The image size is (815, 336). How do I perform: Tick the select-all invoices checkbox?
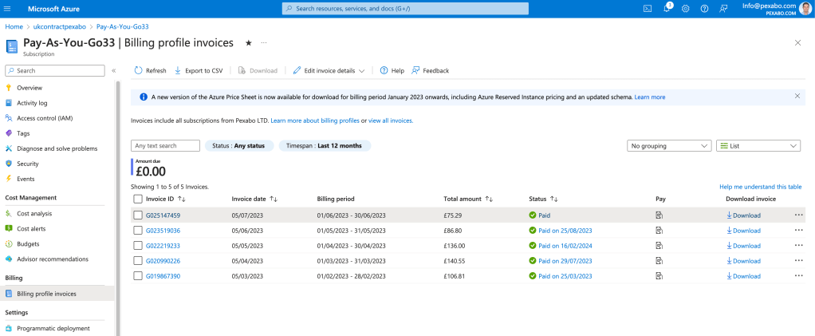138,199
